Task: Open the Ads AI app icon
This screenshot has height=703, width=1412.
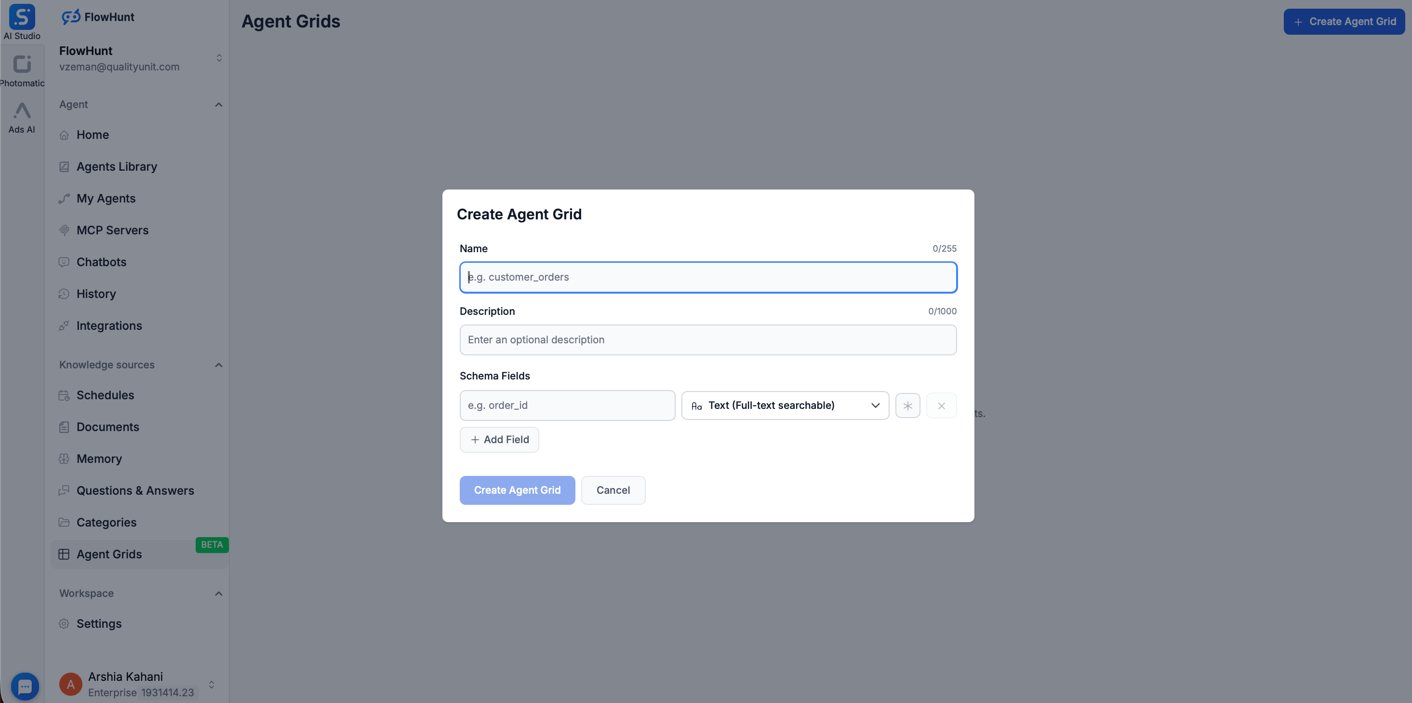Action: (22, 112)
